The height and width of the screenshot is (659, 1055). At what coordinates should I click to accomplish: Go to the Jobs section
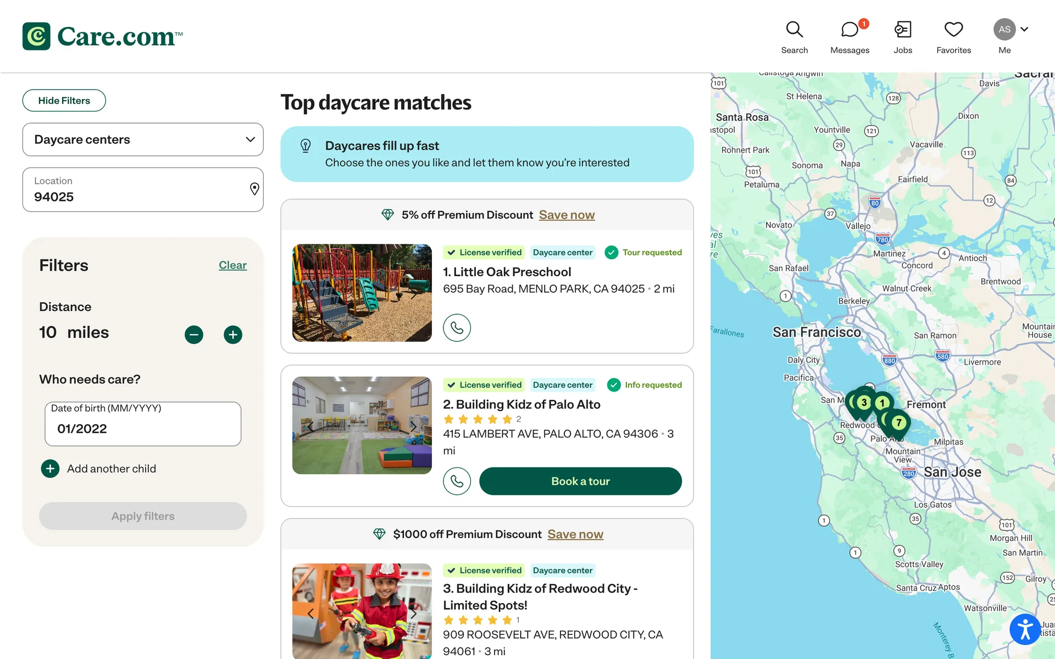coord(902,30)
